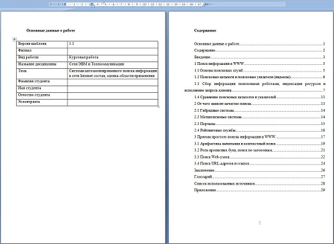Image resolution: width=334 pixels, height=244 pixels.
Task: Click the "Филиал" label cell
Action: click(42, 51)
